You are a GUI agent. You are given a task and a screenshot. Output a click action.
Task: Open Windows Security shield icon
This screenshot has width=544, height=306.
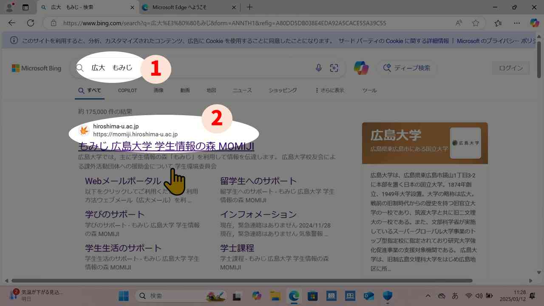point(387,295)
